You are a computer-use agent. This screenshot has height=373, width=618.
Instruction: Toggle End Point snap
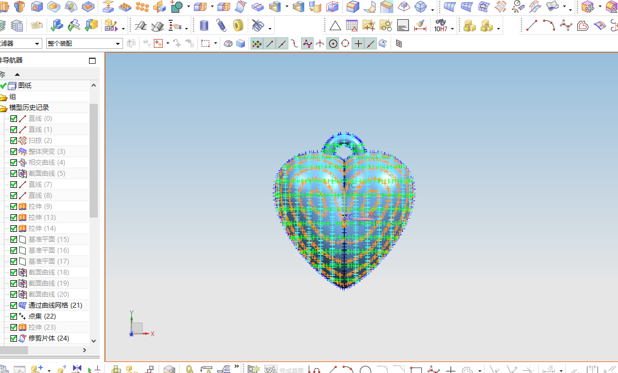(x=270, y=44)
